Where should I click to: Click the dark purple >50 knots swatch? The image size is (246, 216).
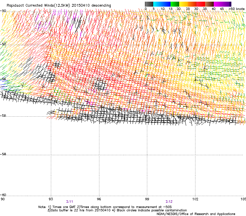coord(230,4)
